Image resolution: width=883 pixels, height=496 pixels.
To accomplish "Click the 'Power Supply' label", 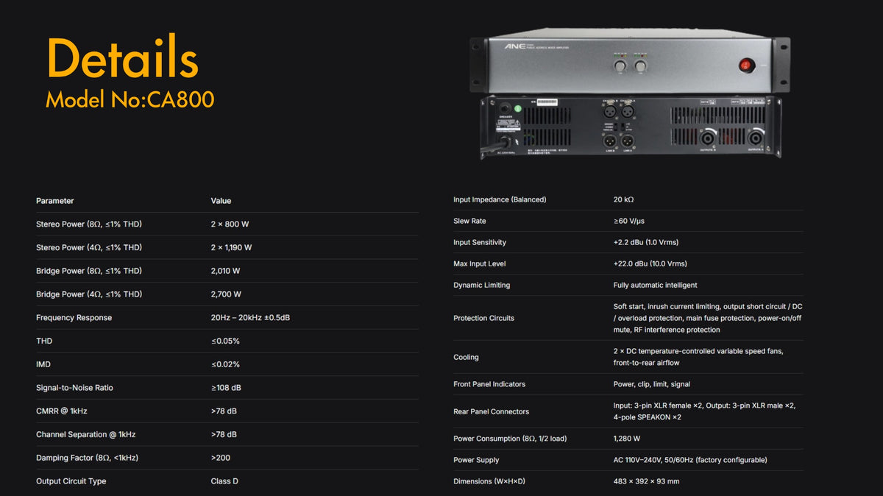I will pyautogui.click(x=476, y=460).
